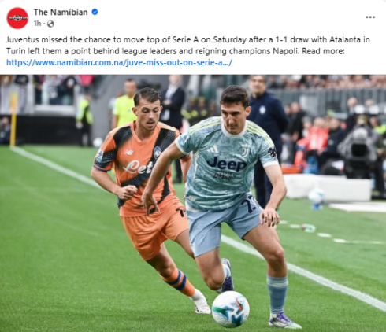386x332 pixels.
Task: Click the 1h post timestamp
Action: pos(37,24)
